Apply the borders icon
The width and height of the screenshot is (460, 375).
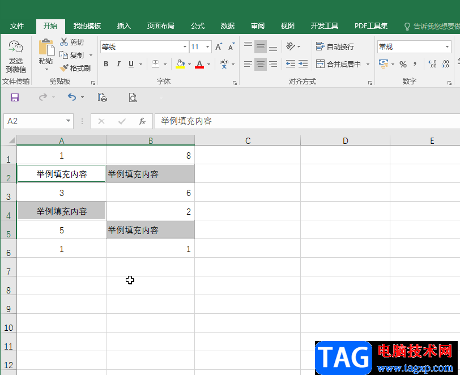pyautogui.click(x=155, y=64)
